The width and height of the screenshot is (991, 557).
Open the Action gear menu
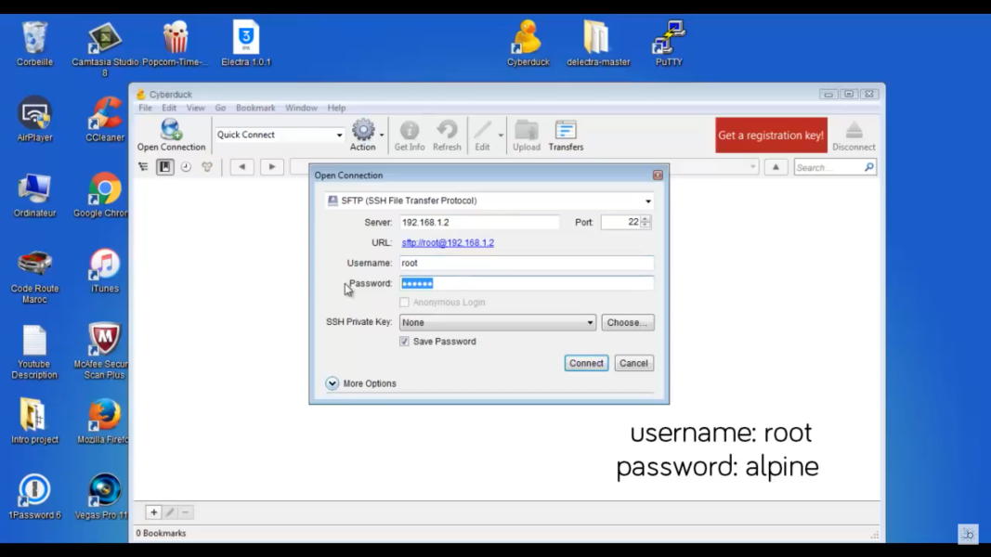(x=363, y=135)
